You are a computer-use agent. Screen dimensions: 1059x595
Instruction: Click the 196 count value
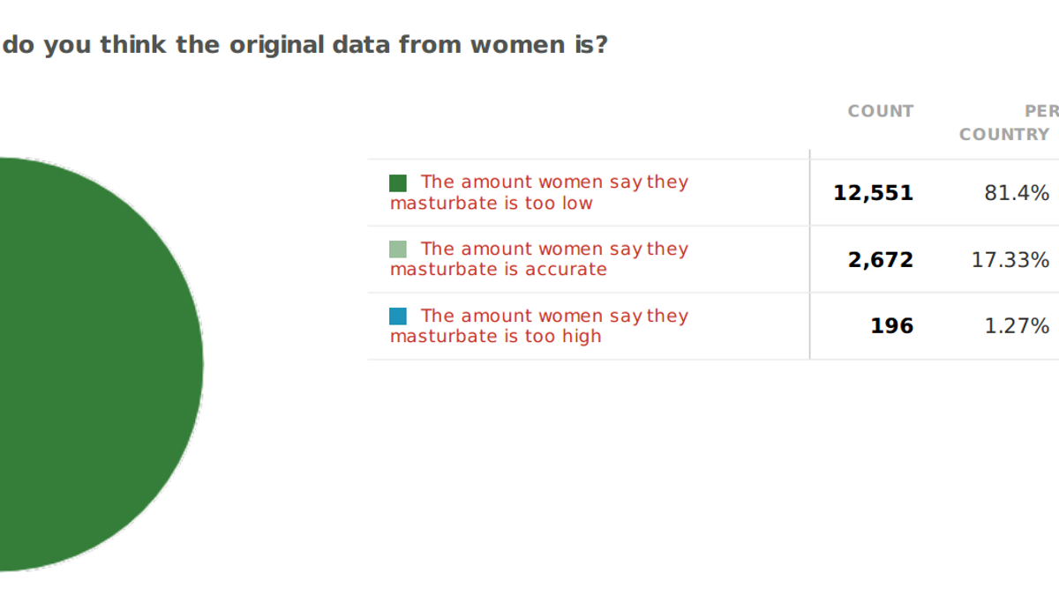[892, 326]
